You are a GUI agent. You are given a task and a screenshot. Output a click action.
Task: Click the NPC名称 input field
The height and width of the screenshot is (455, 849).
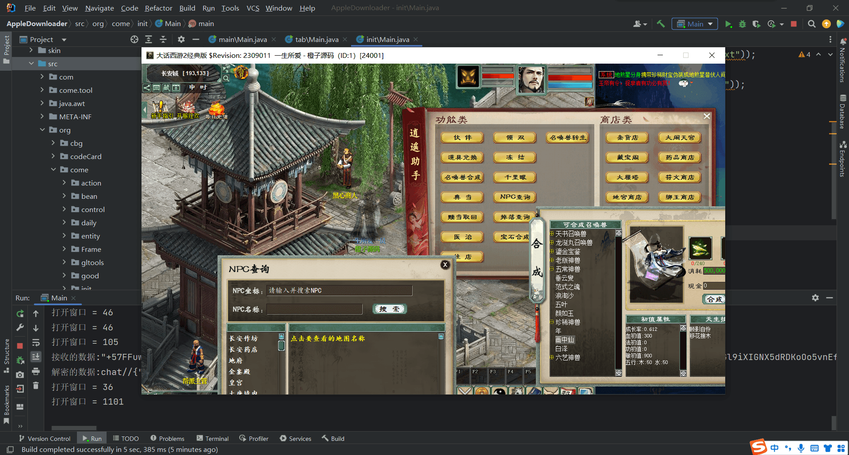314,309
